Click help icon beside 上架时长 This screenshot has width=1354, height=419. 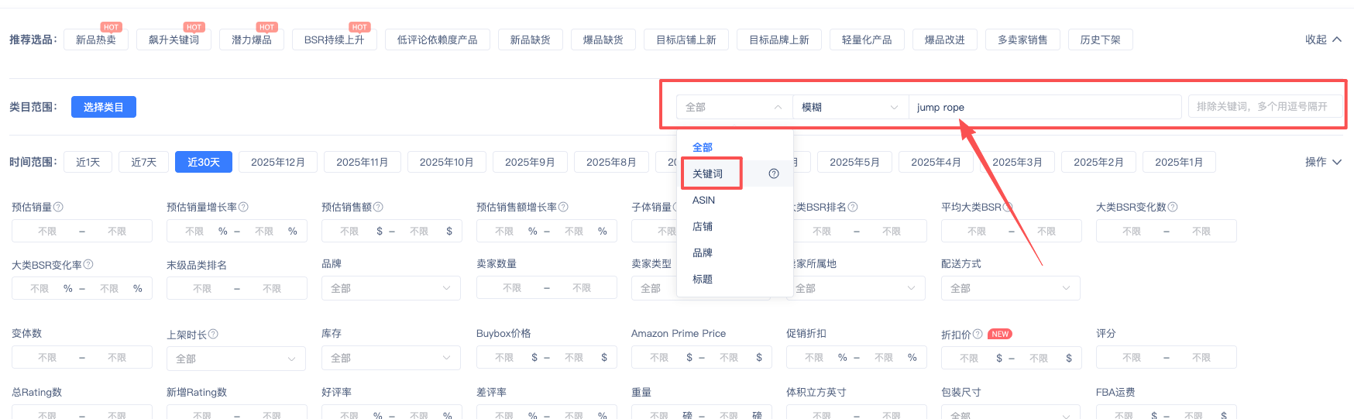tap(213, 334)
